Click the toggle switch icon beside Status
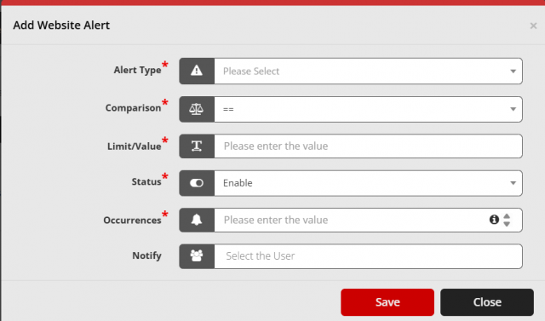Screen dimensions: 545x321 [x=197, y=183]
